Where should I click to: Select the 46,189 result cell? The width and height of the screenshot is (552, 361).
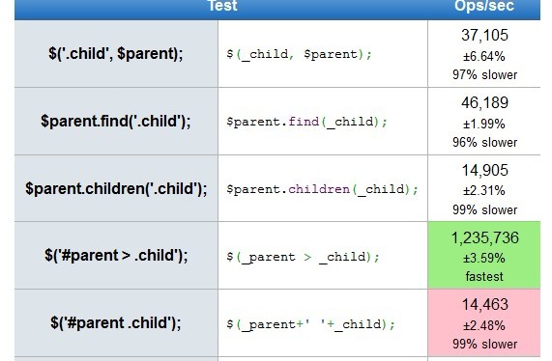[484, 122]
